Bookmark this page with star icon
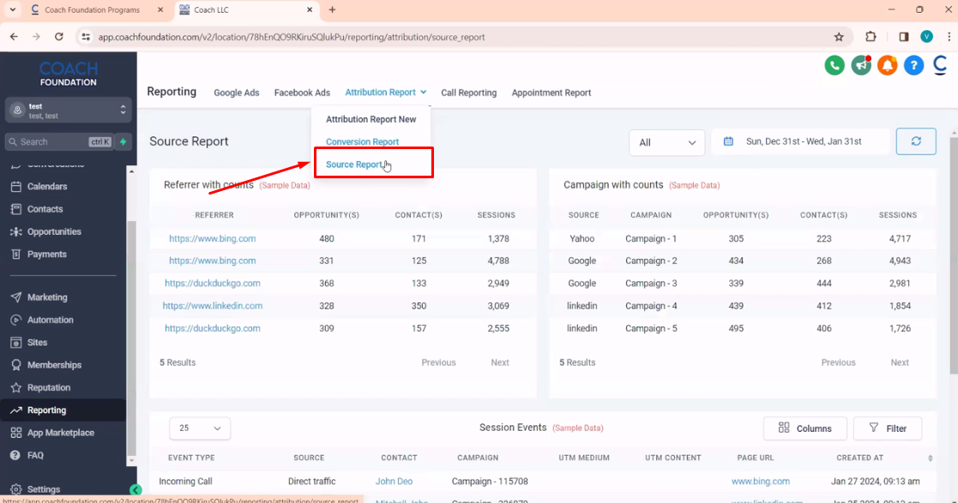958x503 pixels. (839, 37)
